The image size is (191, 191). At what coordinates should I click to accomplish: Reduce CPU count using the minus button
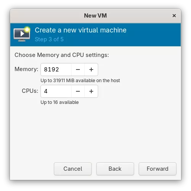78,91
